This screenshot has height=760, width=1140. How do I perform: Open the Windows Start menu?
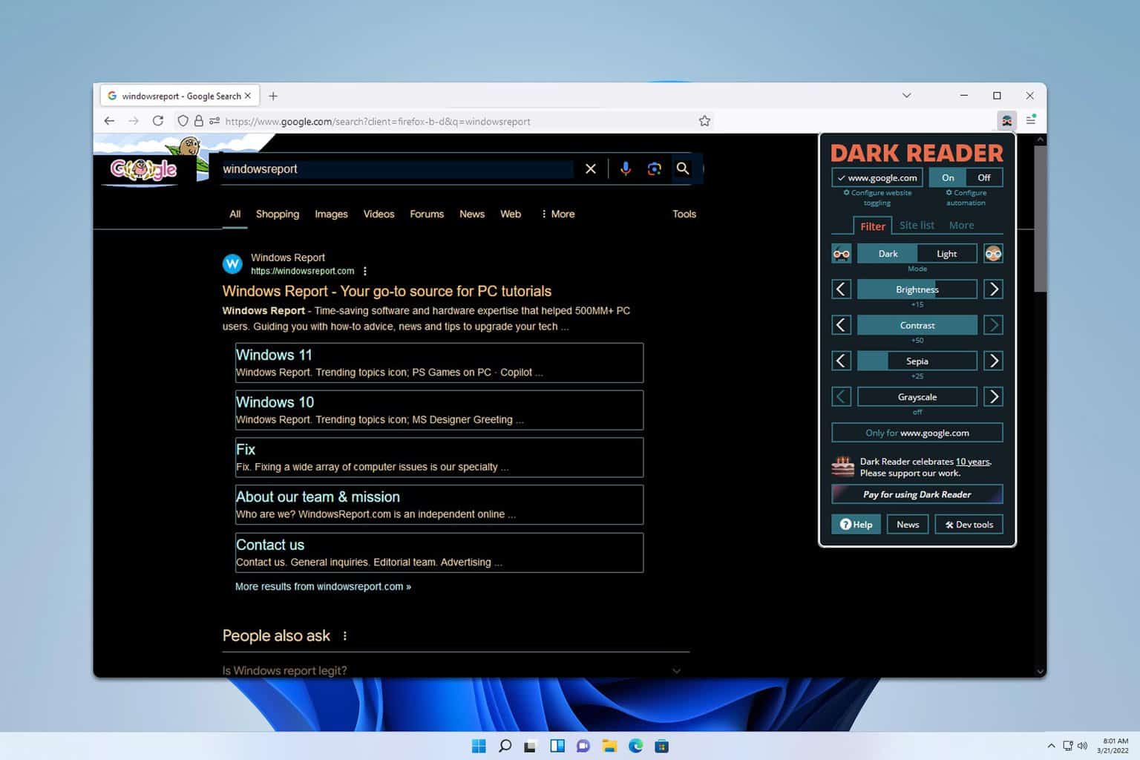(x=479, y=746)
